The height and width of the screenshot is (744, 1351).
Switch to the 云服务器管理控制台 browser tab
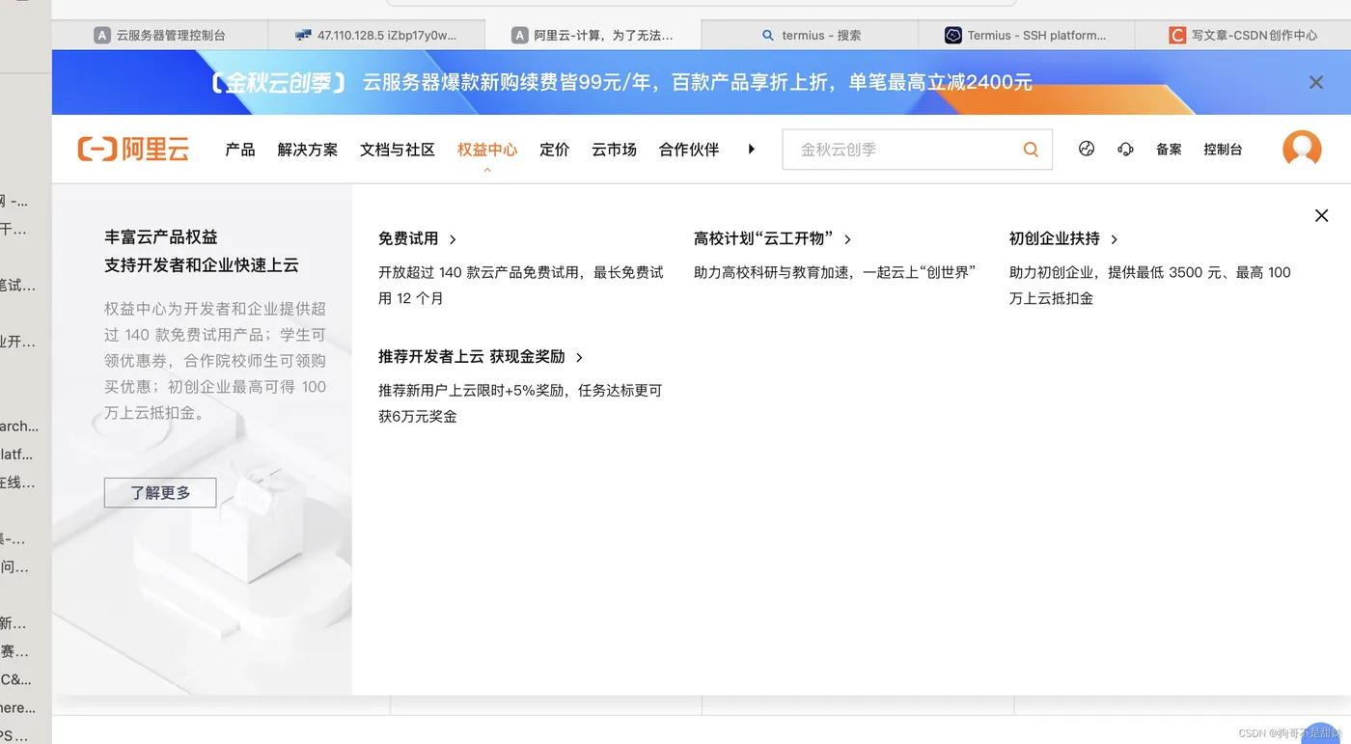(x=160, y=35)
